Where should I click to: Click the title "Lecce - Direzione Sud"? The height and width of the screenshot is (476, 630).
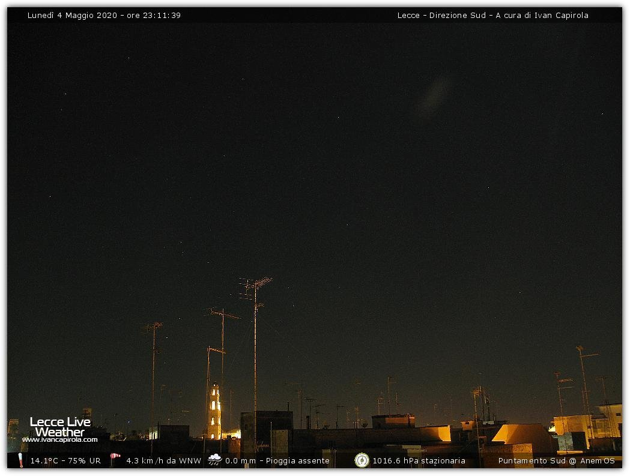point(441,15)
